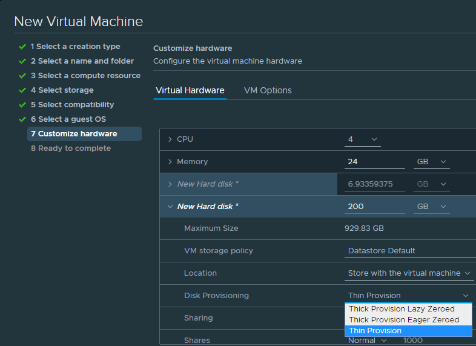Viewport: 476px width, 346px height.
Task: Switch to the VM Options tab
Action: 268,90
